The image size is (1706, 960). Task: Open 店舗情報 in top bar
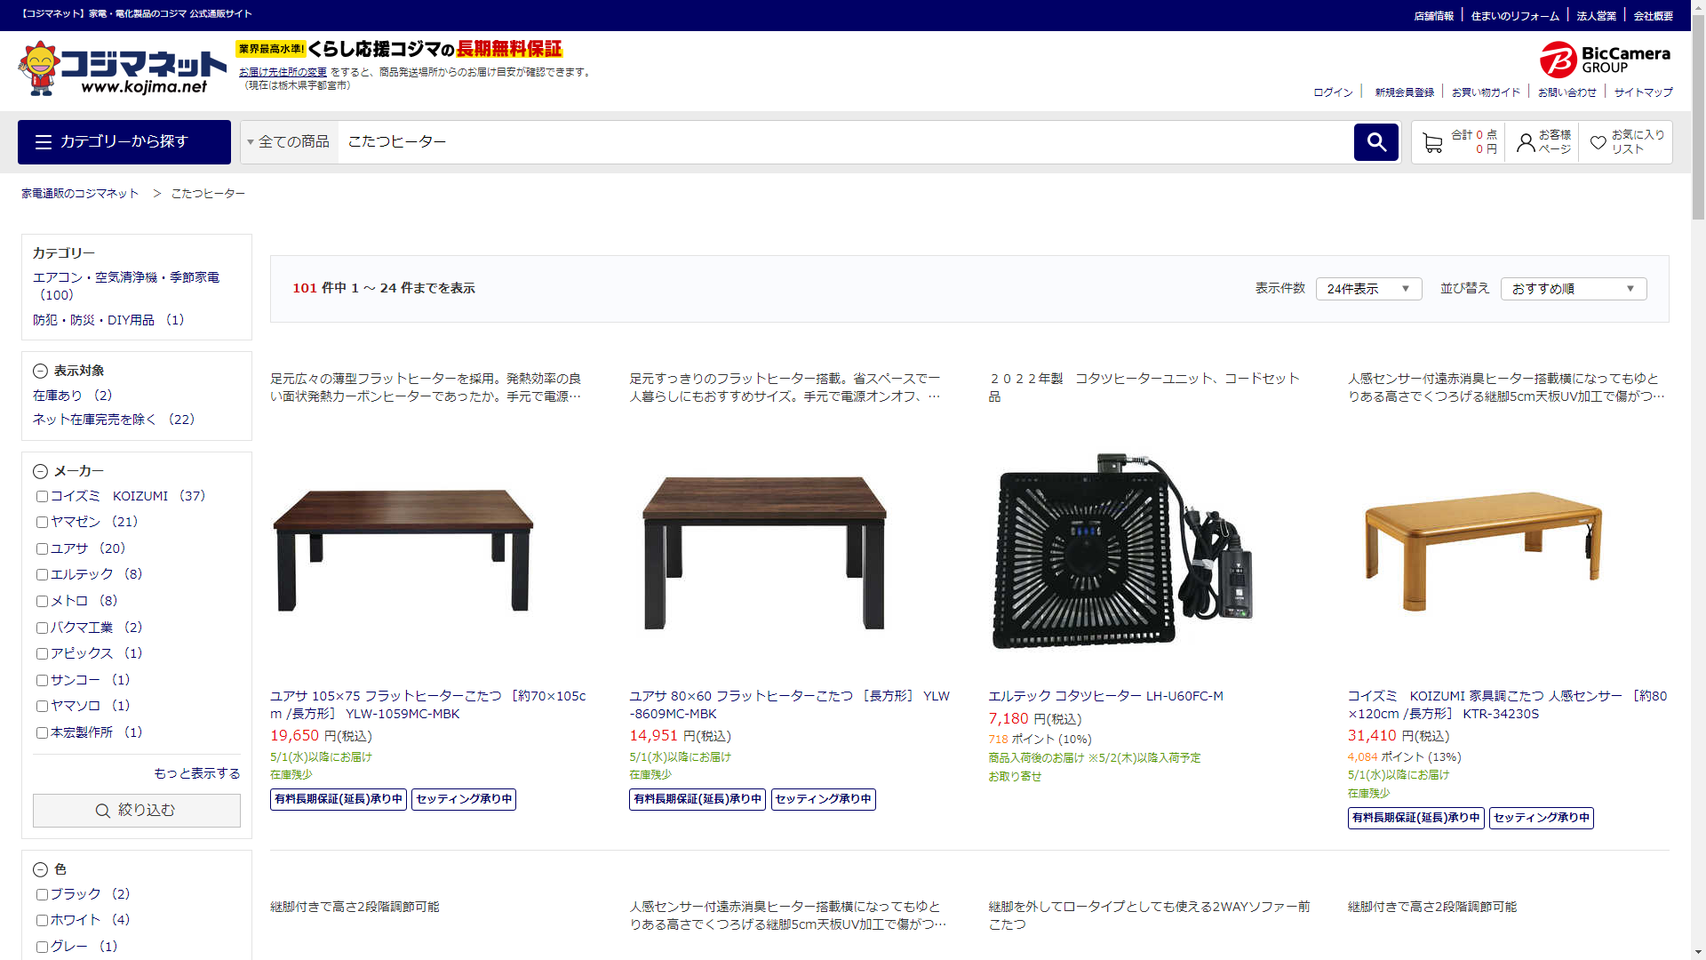pyautogui.click(x=1433, y=16)
